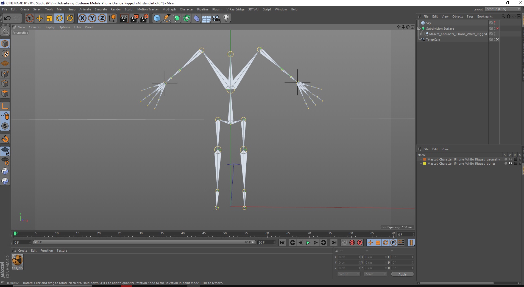Go to end of animation
Image resolution: width=524 pixels, height=287 pixels.
(334, 243)
